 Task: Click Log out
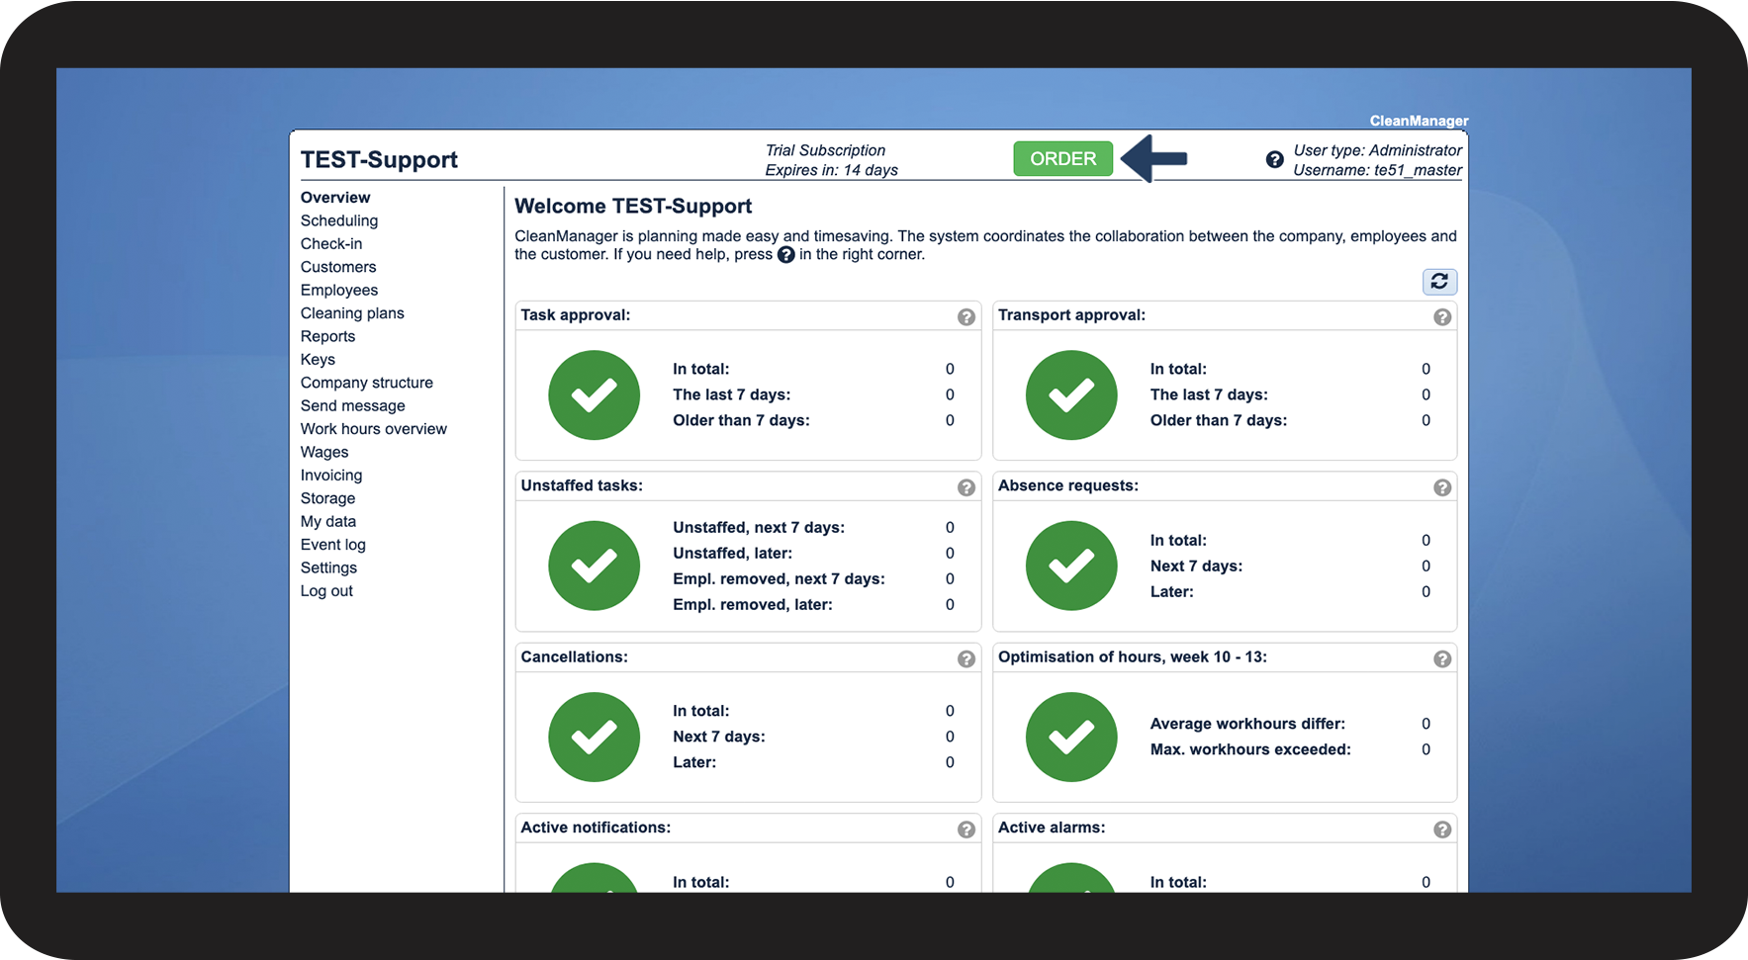click(326, 591)
